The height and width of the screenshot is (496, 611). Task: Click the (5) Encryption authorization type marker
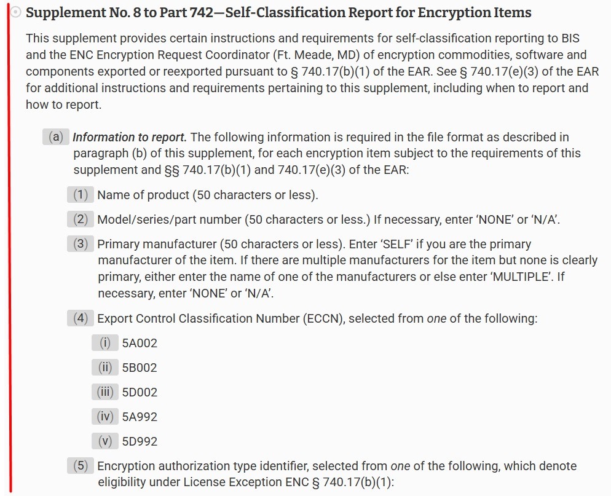coord(81,466)
